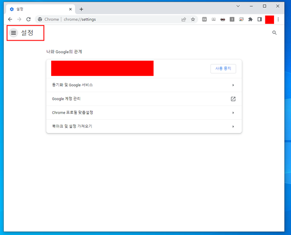Open a new tab with plus button
This screenshot has width=291, height=235.
coord(81,9)
